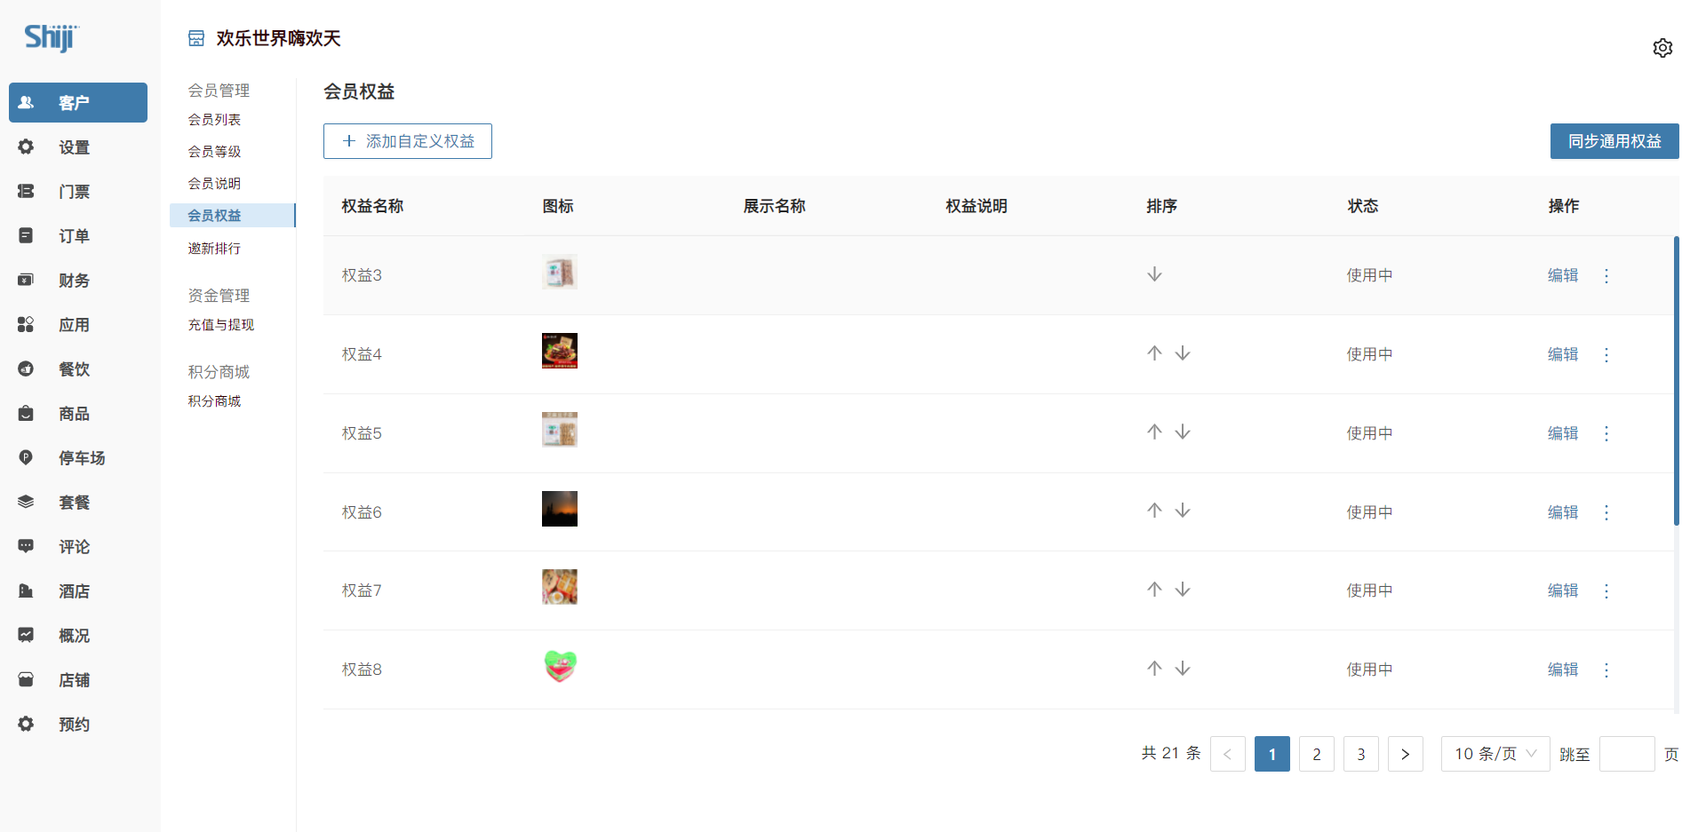Select 会员等级 submenu item
This screenshot has height=832, width=1706.
(x=214, y=152)
